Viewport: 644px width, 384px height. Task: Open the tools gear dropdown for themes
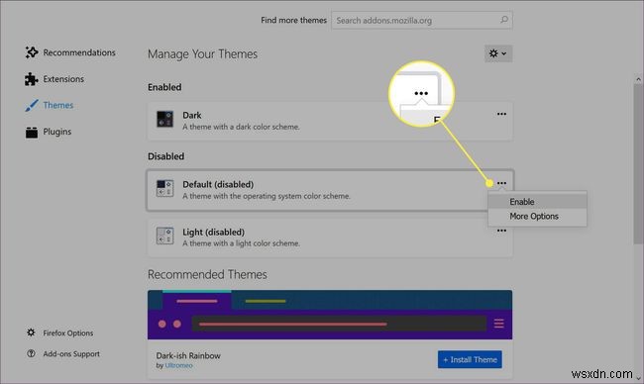tap(498, 53)
